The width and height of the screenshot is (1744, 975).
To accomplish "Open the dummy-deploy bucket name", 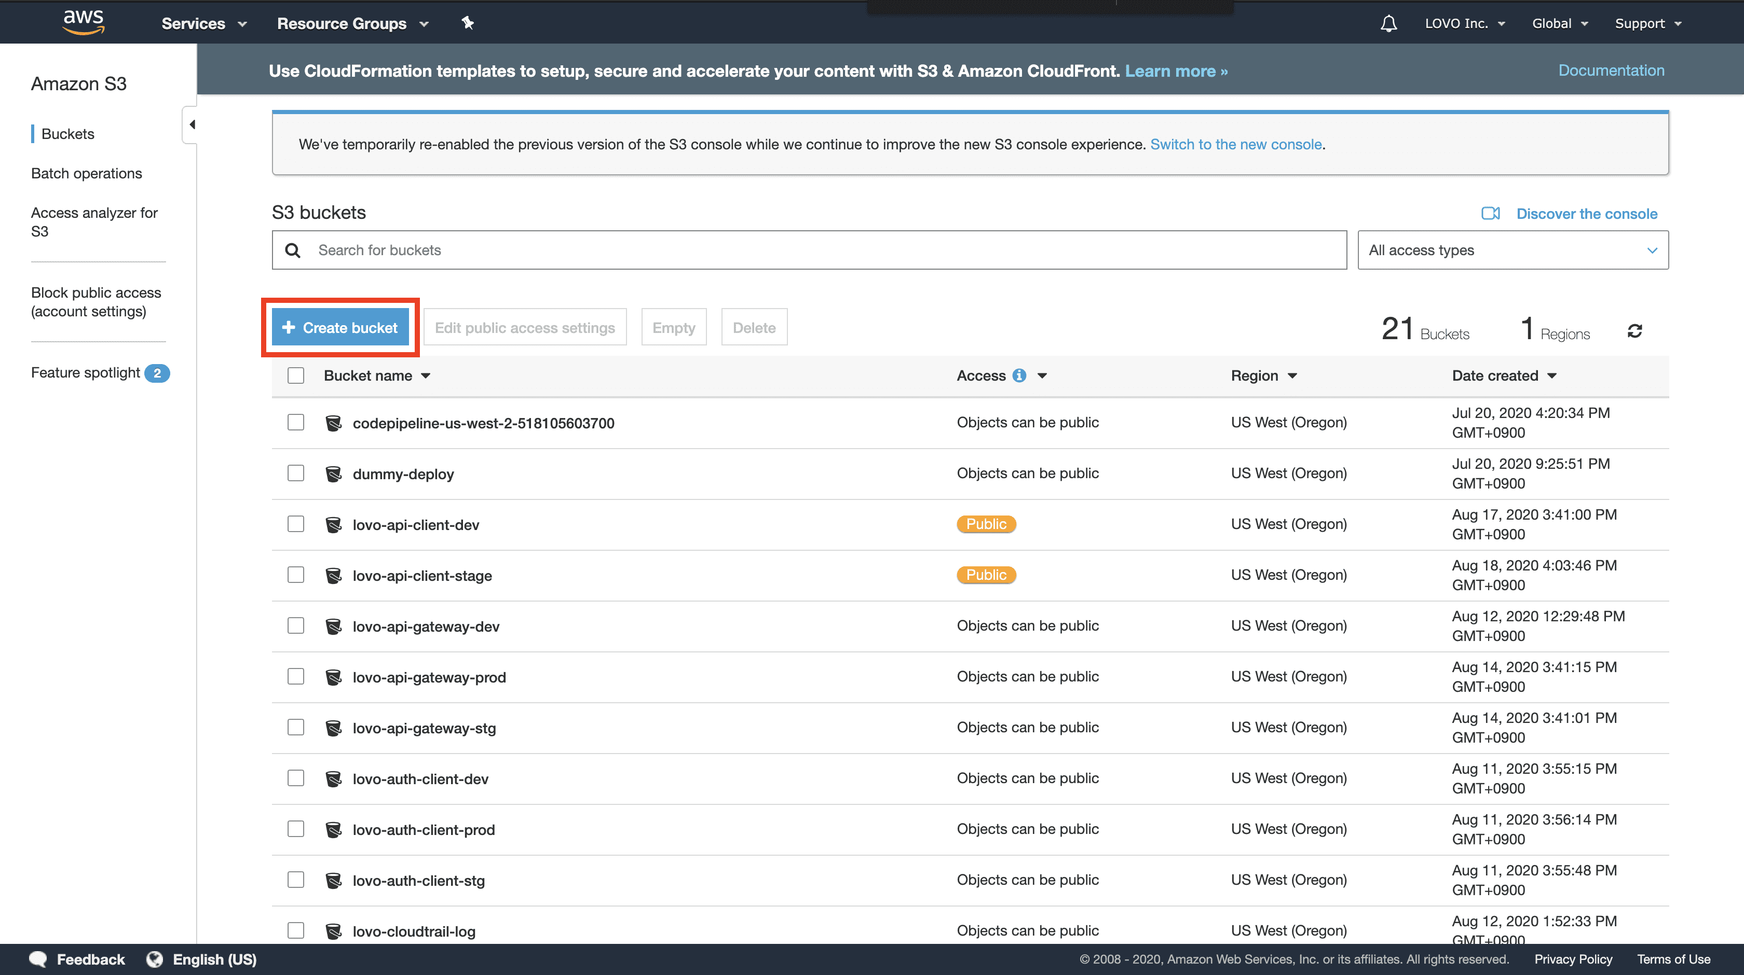I will point(403,475).
